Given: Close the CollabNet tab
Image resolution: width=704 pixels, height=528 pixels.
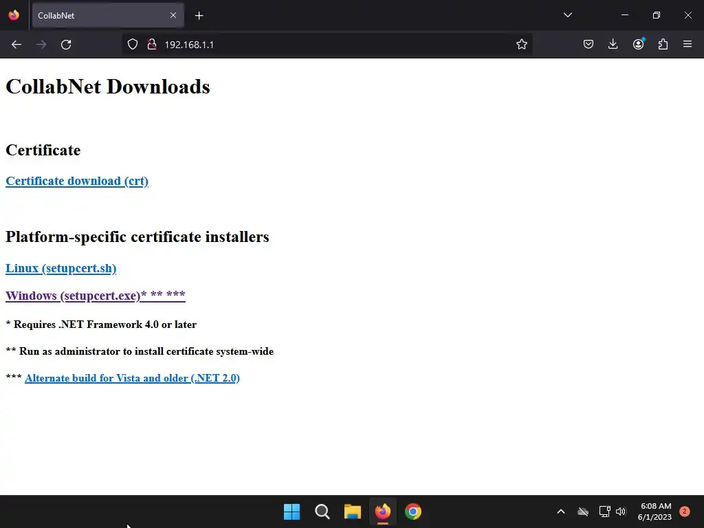Looking at the screenshot, I should coord(173,15).
